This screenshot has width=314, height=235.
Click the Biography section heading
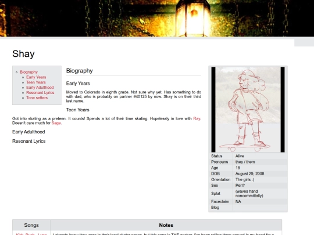pyautogui.click(x=80, y=71)
